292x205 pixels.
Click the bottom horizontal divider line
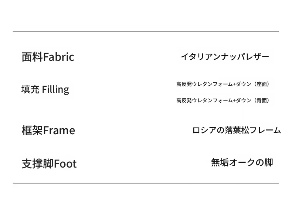point(146,184)
